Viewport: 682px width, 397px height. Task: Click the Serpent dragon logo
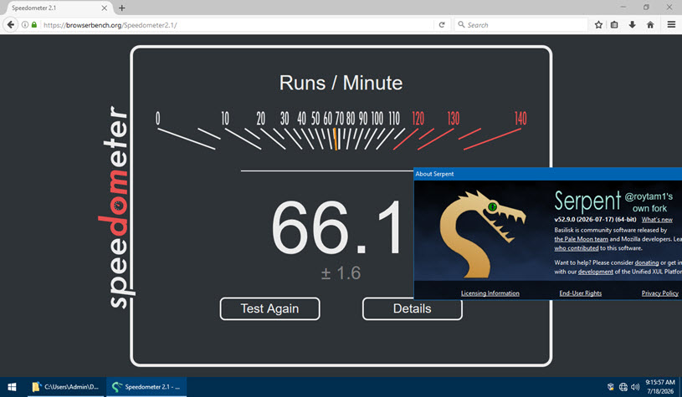click(x=483, y=235)
